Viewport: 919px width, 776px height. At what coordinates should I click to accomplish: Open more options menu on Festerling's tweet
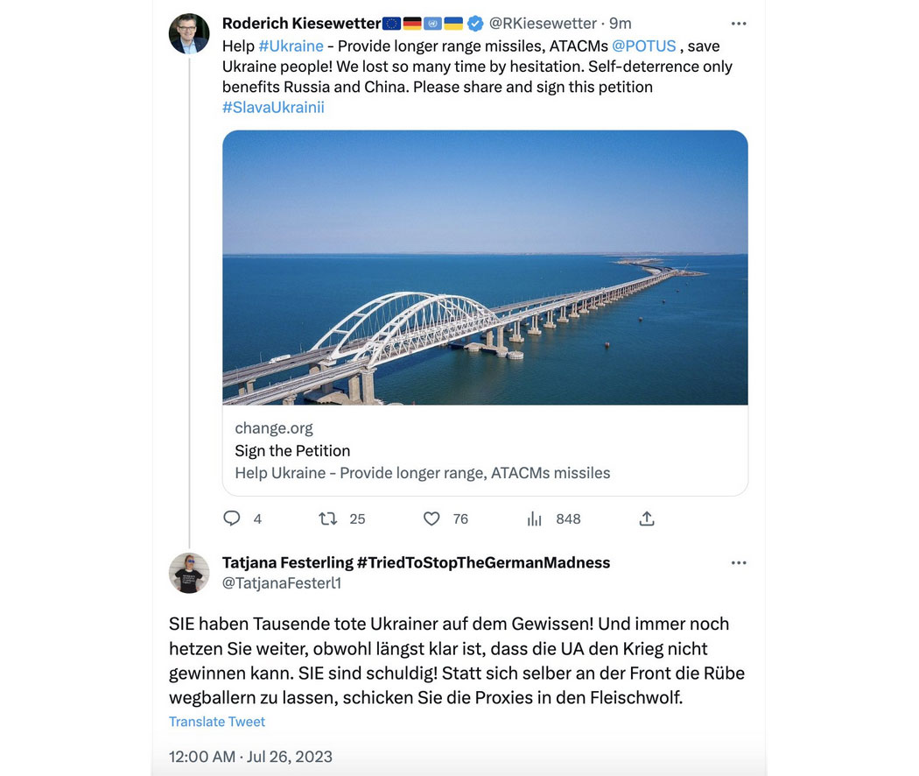point(739,562)
